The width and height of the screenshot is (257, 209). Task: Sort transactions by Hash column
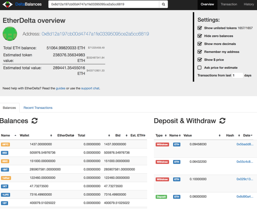click(x=233, y=135)
